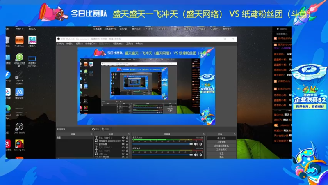The image size is (328, 185).
Task: Enable 工作室模式 button
Action: (221, 150)
